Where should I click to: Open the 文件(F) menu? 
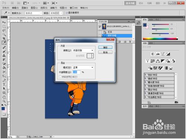(6, 8)
